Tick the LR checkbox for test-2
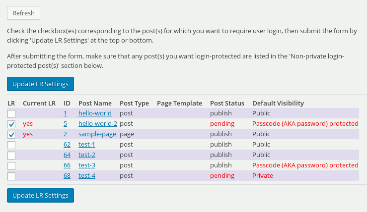This screenshot has height=212, width=367. [12, 155]
